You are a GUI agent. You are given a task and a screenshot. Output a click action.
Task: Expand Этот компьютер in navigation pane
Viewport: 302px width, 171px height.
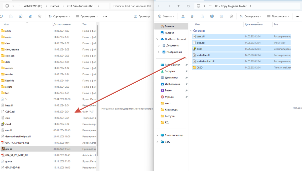click(157, 135)
